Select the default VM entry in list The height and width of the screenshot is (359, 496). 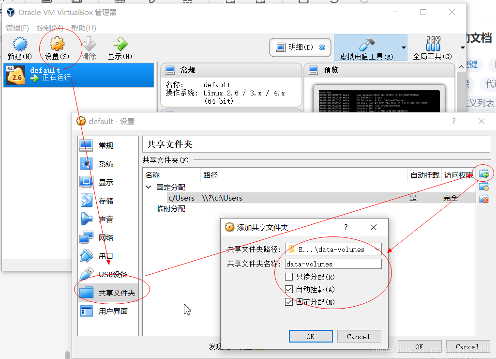pos(78,75)
